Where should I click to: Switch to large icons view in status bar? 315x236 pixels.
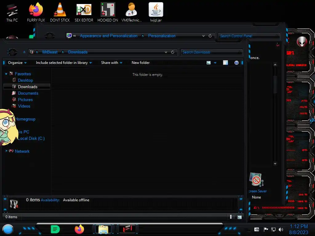239,217
